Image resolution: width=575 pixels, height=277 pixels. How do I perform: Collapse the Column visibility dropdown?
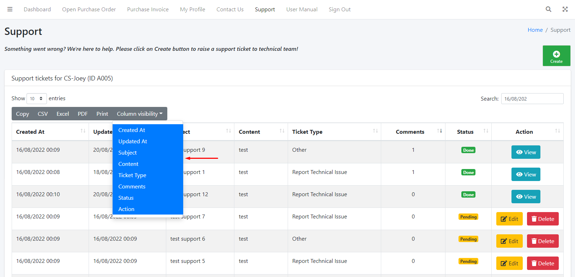[139, 114]
